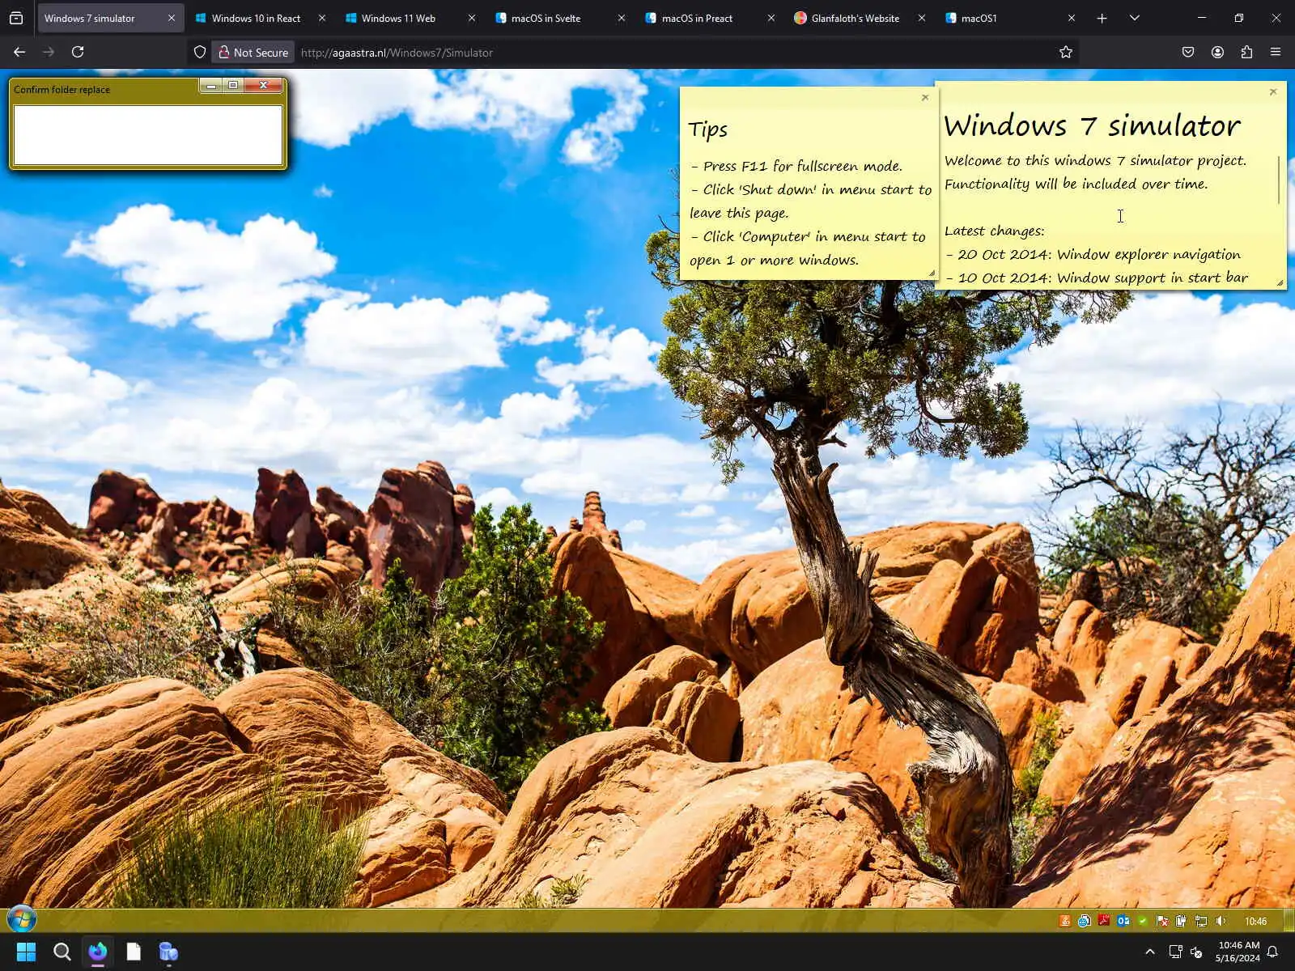Click the muted host volume icon
1295x971 pixels.
[1196, 952]
